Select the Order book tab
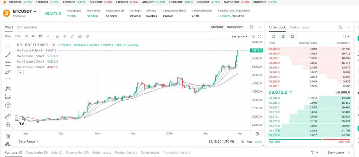 (277, 27)
